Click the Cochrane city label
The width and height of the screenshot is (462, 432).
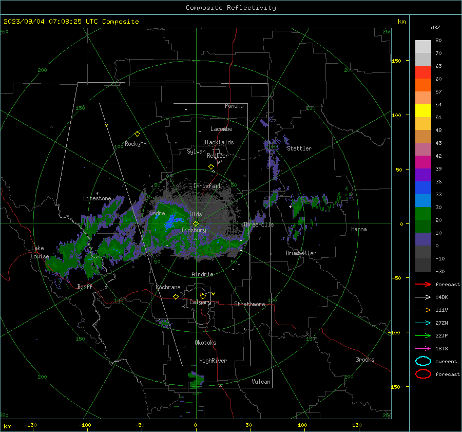click(168, 287)
